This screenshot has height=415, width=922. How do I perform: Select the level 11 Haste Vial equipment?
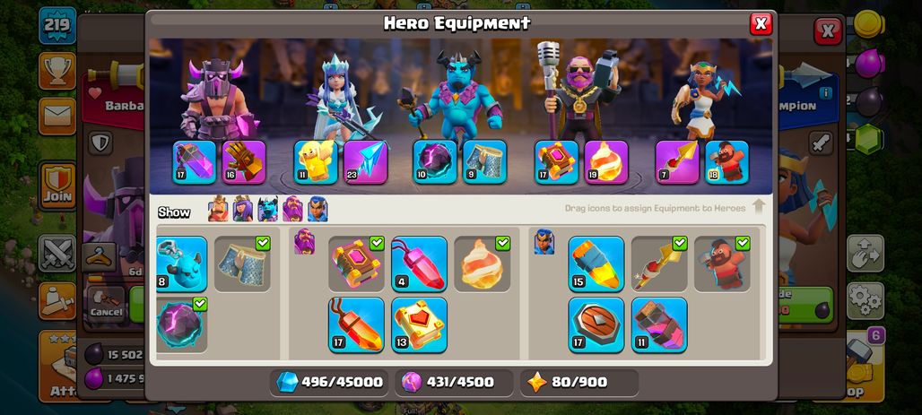659,325
